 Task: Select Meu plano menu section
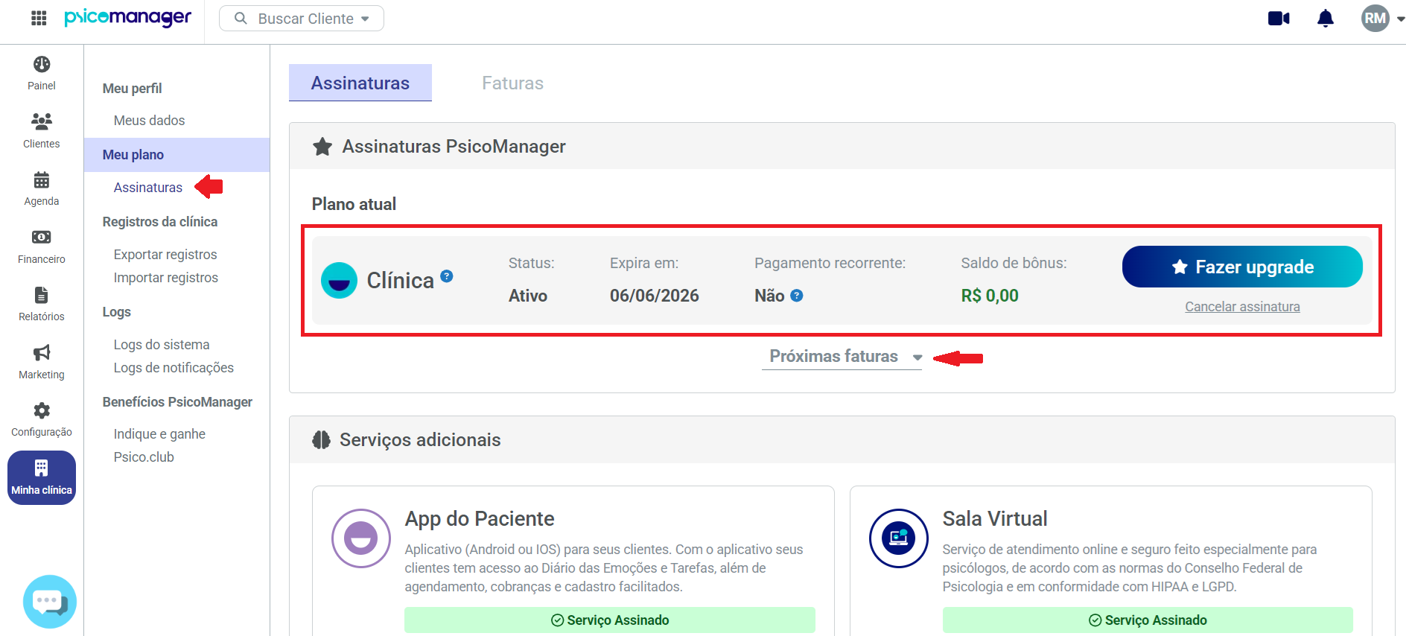(177, 155)
